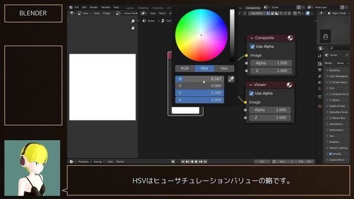The height and width of the screenshot is (199, 354).
Task: Collapse the Viewer node chevron
Action: (x=251, y=85)
